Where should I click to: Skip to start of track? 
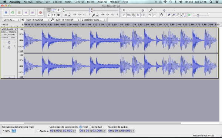pyautogui.click(x=26, y=13)
